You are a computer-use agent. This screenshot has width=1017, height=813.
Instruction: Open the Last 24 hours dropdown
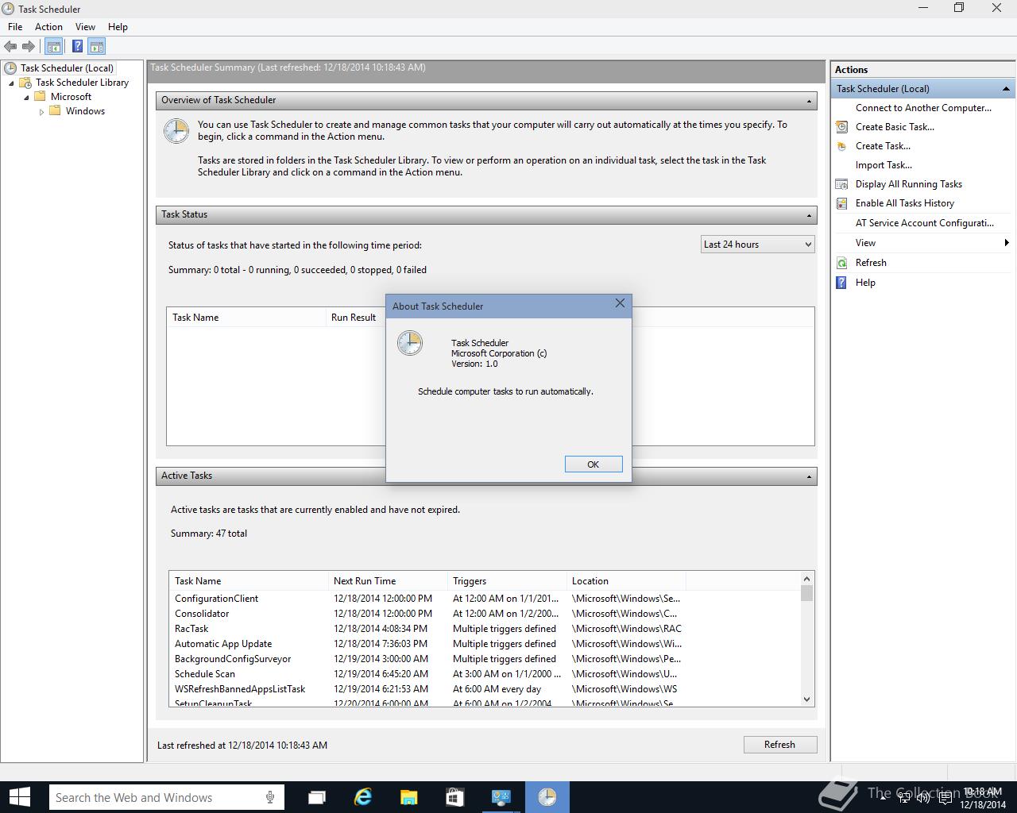pyautogui.click(x=757, y=245)
